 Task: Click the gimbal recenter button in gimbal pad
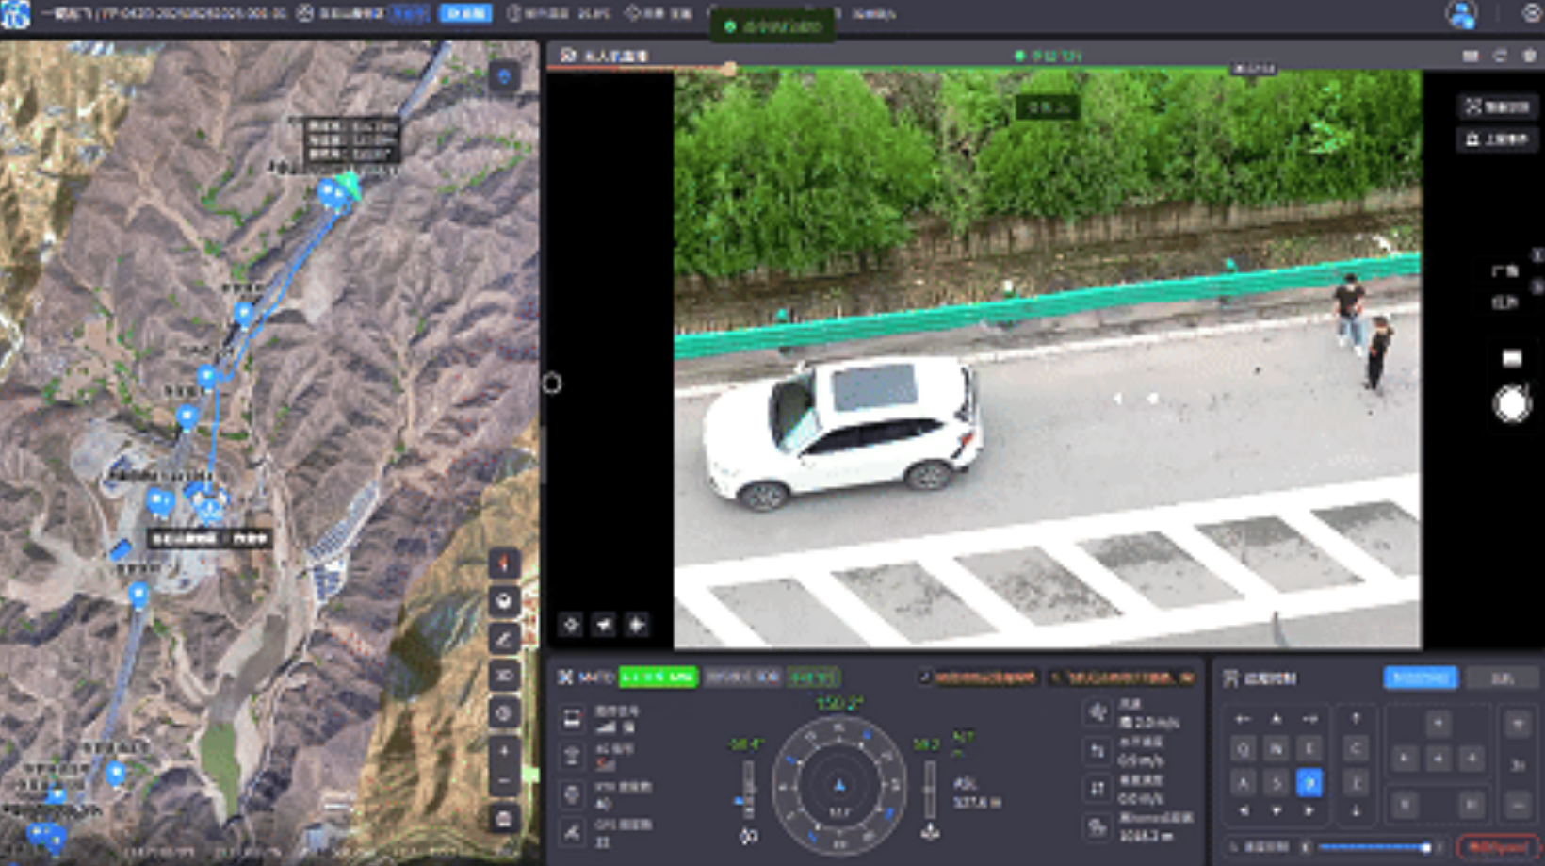1439,759
